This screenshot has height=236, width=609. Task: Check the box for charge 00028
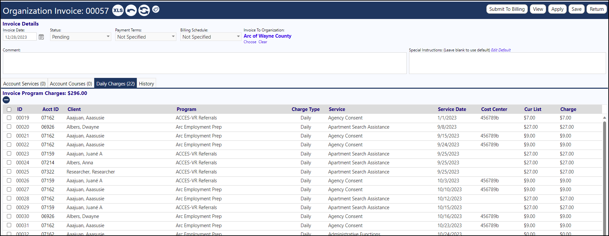tap(9, 198)
